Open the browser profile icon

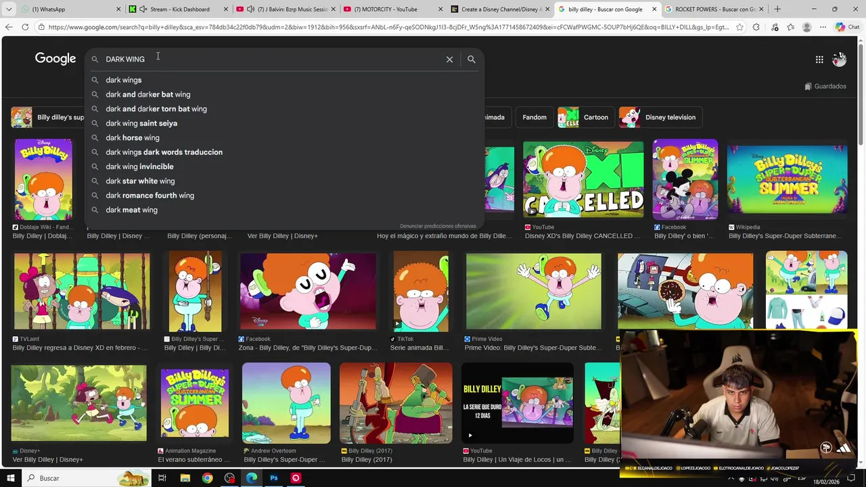pos(806,27)
